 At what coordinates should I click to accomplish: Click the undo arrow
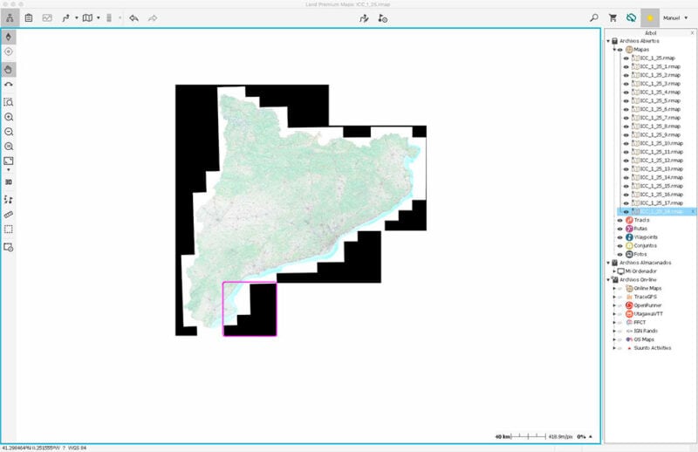(133, 18)
